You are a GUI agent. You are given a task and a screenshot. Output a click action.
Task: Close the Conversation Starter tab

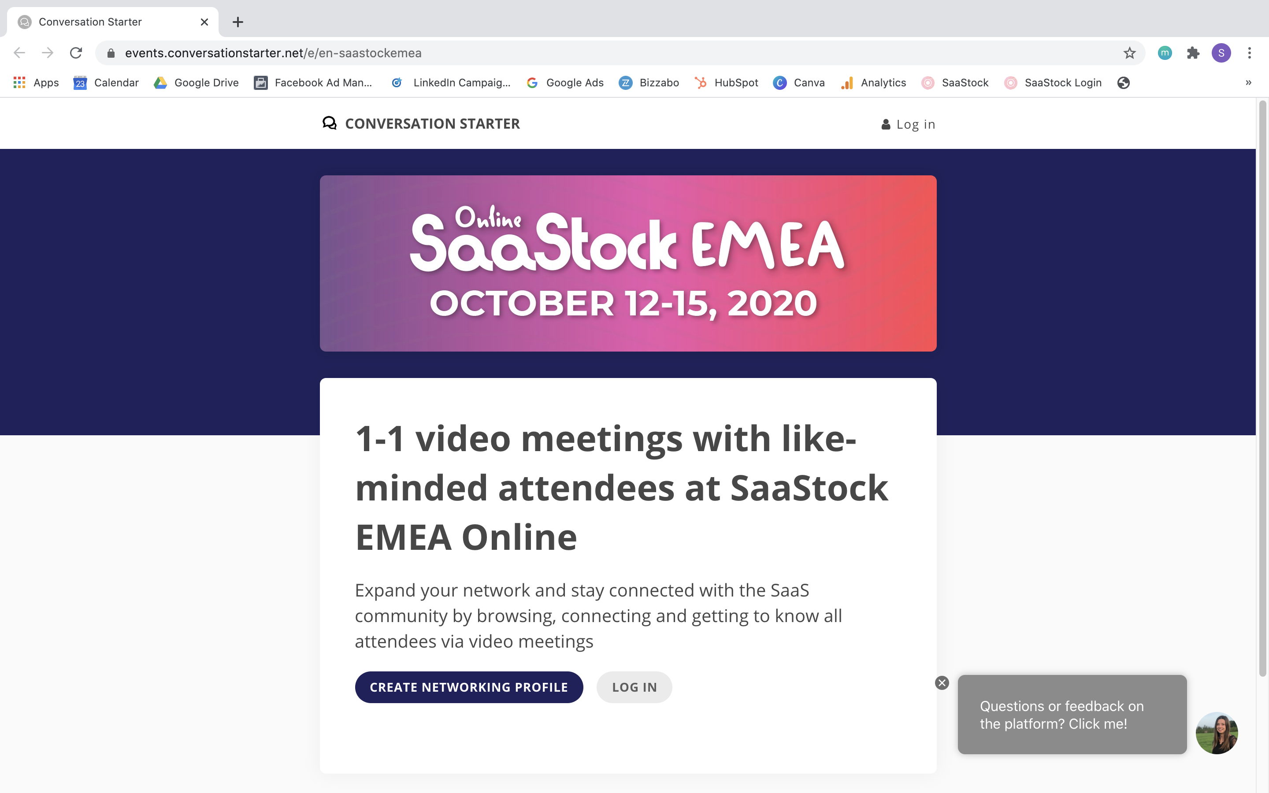(x=204, y=22)
